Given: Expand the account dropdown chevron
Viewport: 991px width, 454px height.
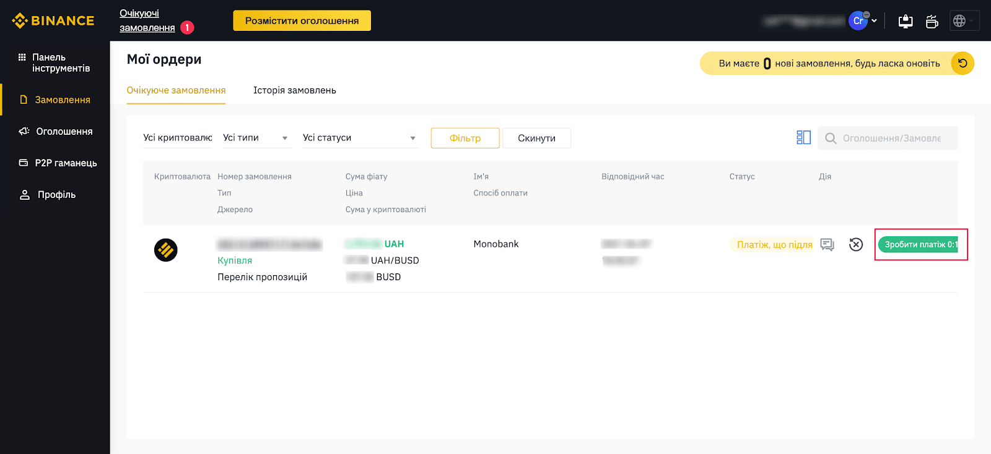Looking at the screenshot, I should click(874, 20).
